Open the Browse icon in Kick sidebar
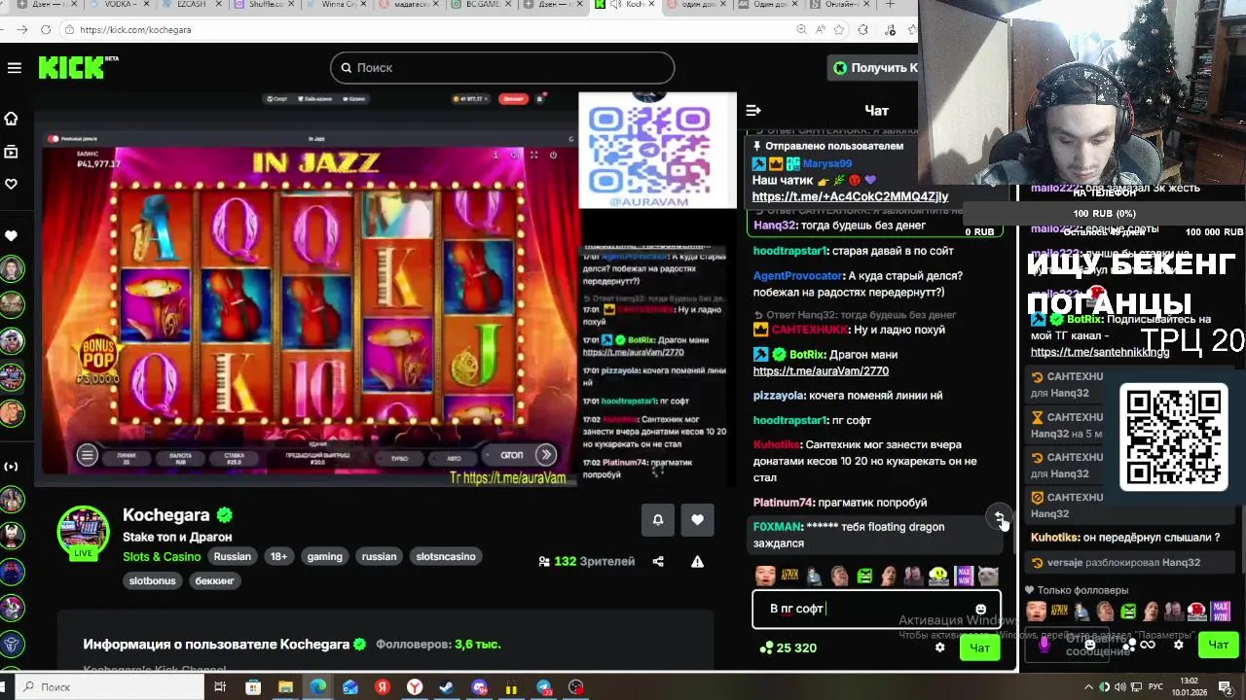1246x700 pixels. tap(12, 152)
